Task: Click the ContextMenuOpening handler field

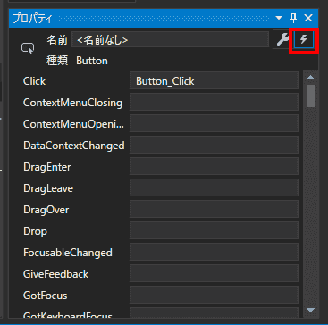Action: pos(214,123)
